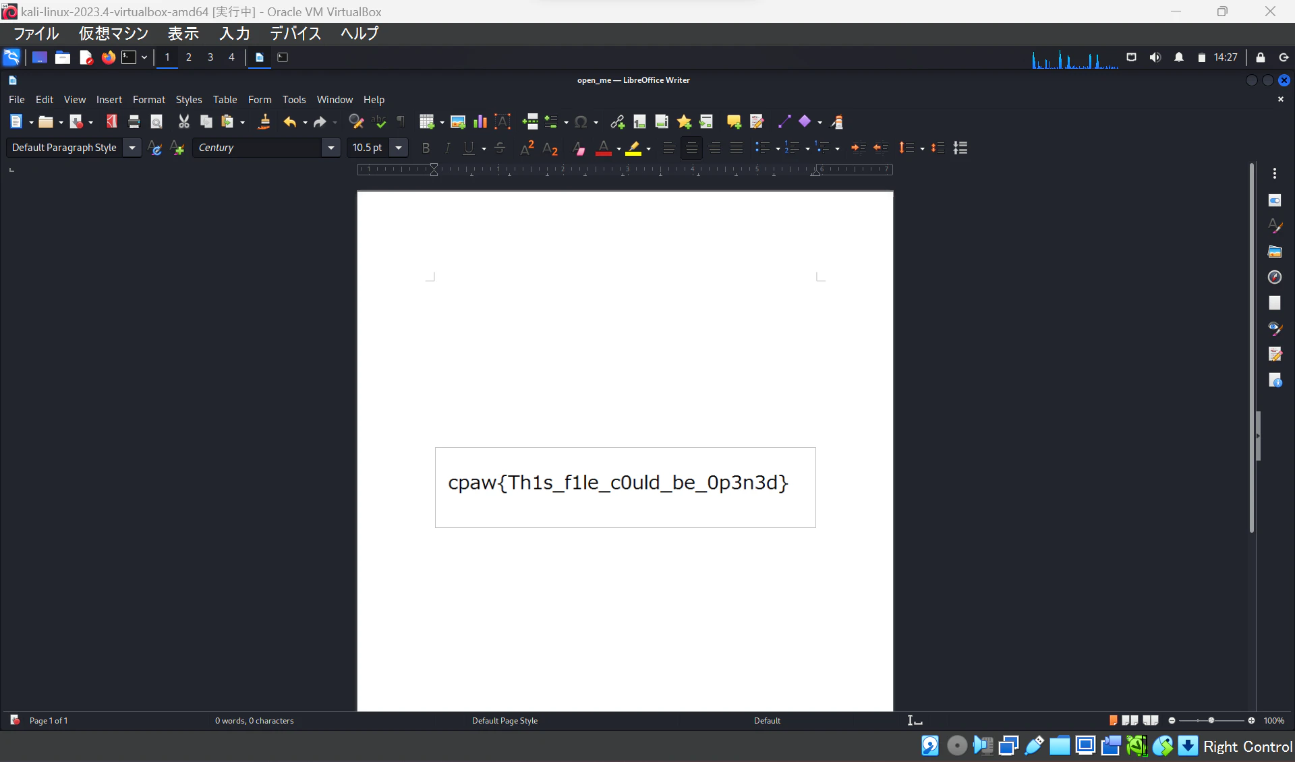The width and height of the screenshot is (1295, 762).
Task: Expand the Century font name dropdown
Action: click(330, 148)
